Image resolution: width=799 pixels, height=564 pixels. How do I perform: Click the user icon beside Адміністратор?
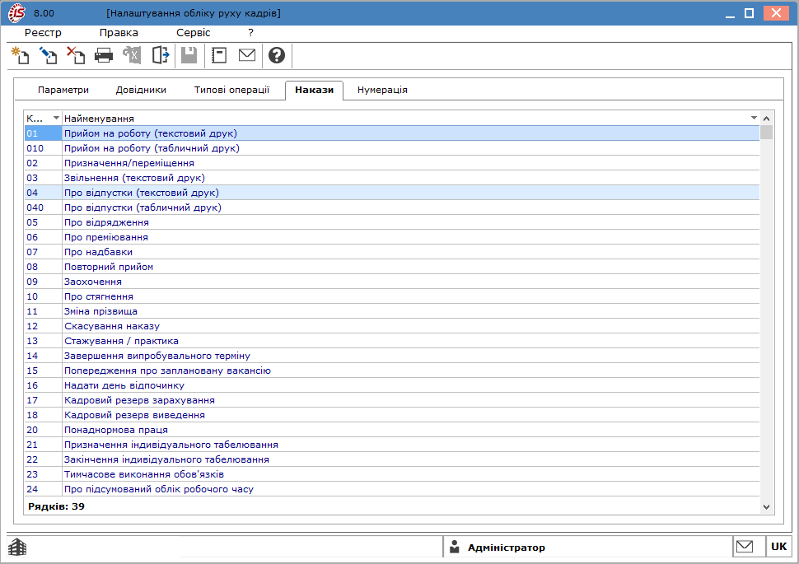click(455, 548)
